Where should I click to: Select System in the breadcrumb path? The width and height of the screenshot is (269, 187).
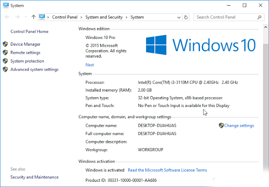tap(137, 17)
